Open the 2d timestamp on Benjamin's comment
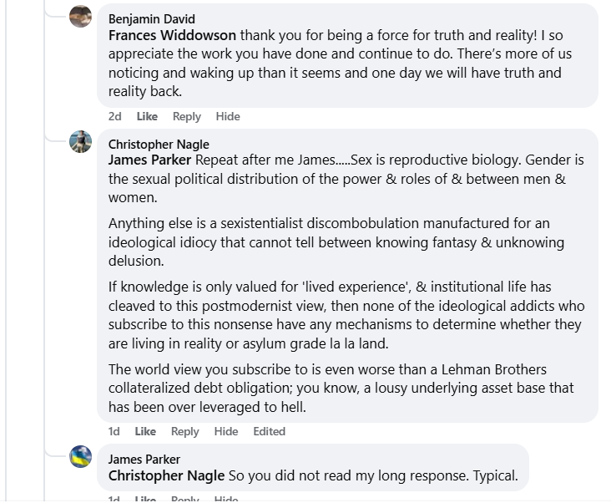The width and height of the screenshot is (611, 503). pyautogui.click(x=114, y=116)
